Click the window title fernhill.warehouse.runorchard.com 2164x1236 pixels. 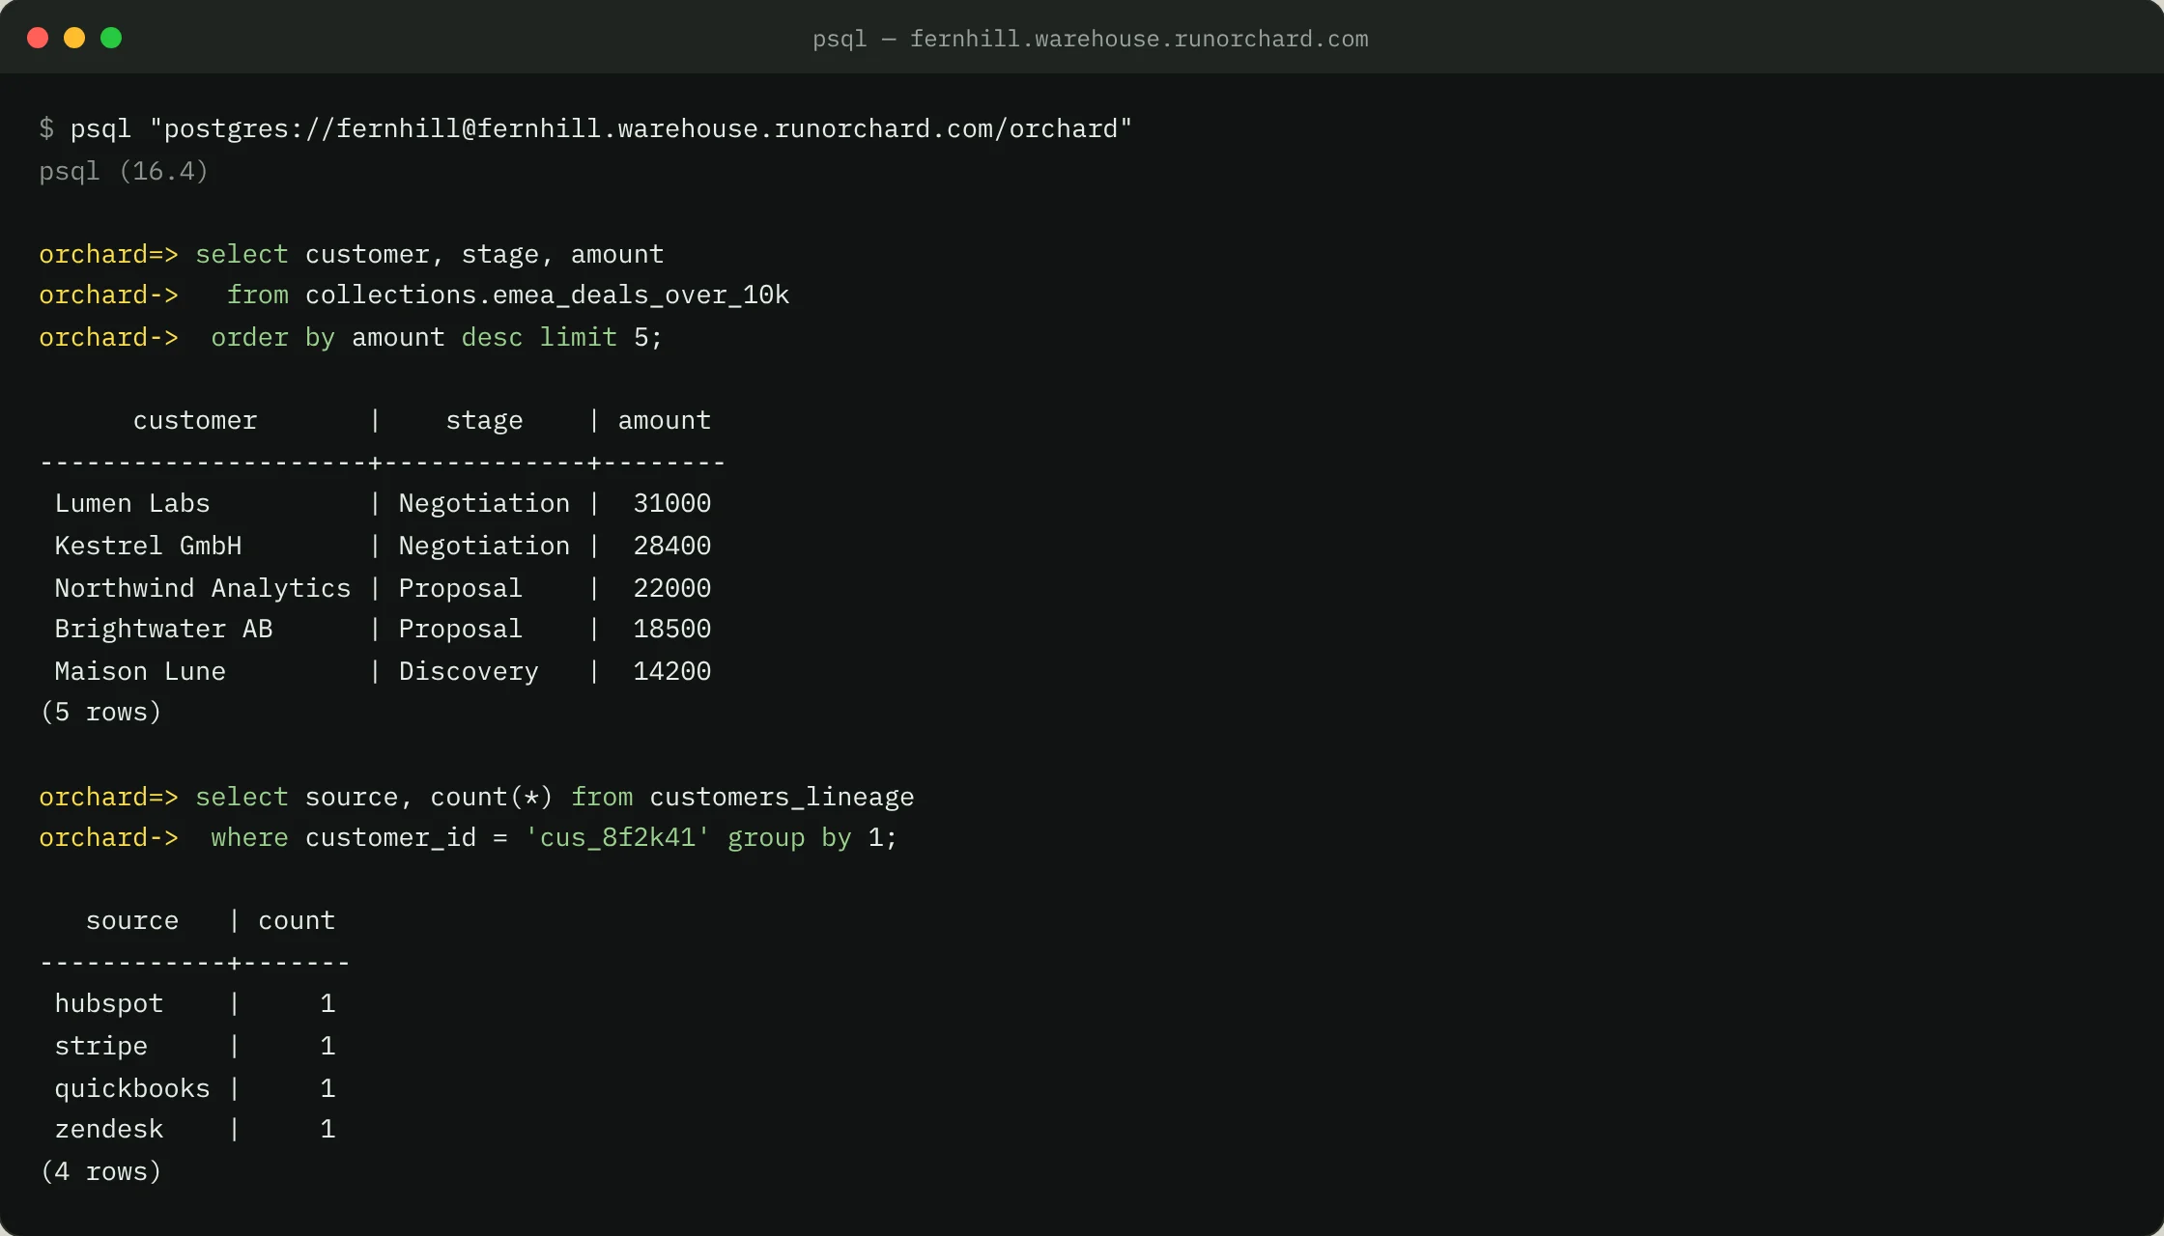tap(1090, 39)
